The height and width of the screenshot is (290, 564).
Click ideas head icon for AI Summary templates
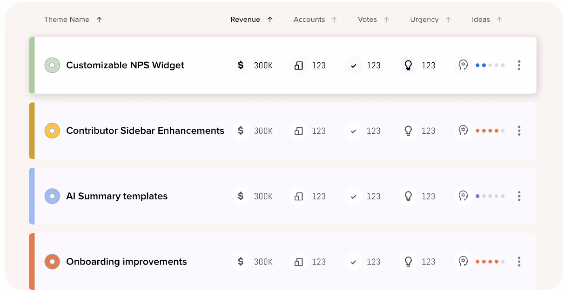click(x=463, y=196)
